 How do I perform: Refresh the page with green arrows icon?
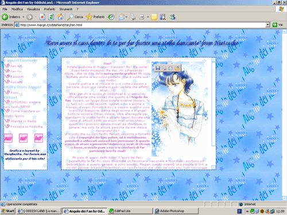click(51, 17)
